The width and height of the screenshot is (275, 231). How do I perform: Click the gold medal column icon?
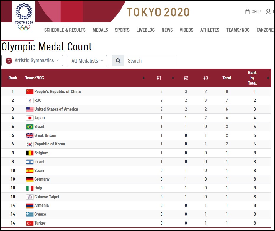159,78
